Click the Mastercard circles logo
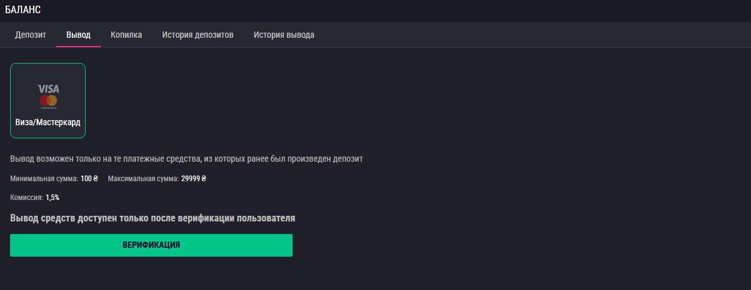This screenshot has height=290, width=751. [48, 101]
